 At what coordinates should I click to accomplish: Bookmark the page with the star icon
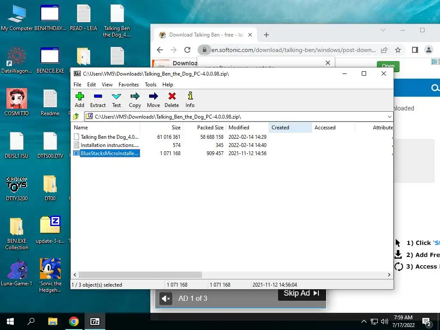coord(397,50)
